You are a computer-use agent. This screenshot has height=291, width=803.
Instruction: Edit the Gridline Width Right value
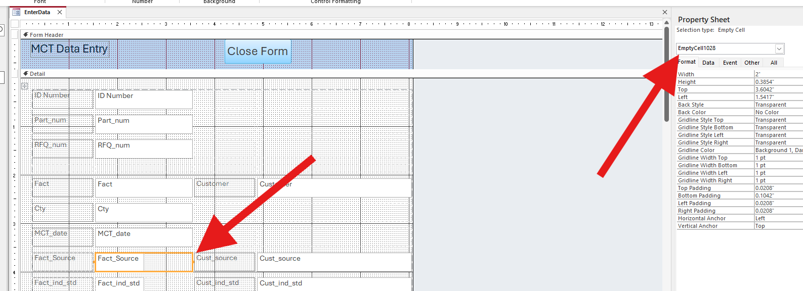(x=778, y=180)
